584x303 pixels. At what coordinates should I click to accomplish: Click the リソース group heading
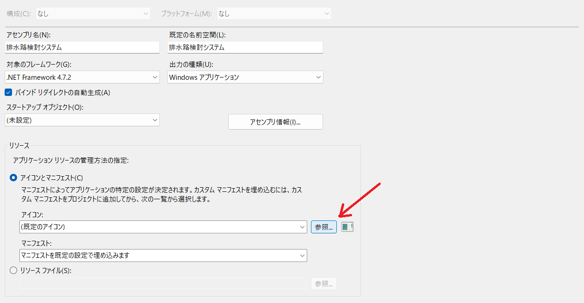click(19, 146)
